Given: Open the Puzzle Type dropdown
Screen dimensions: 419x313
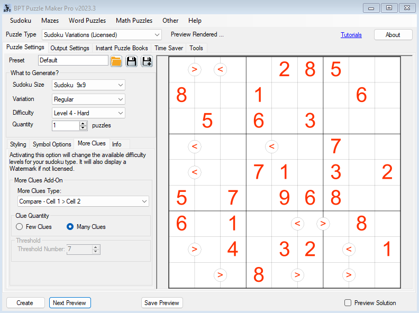Looking at the screenshot, I should tap(102, 35).
